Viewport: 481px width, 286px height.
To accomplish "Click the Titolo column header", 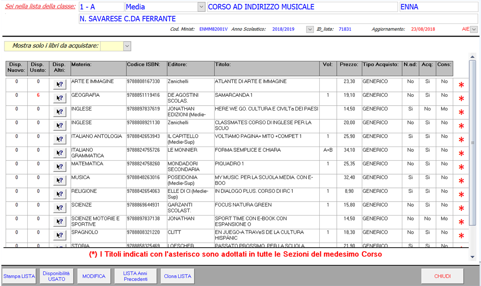I will pyautogui.click(x=267, y=69).
